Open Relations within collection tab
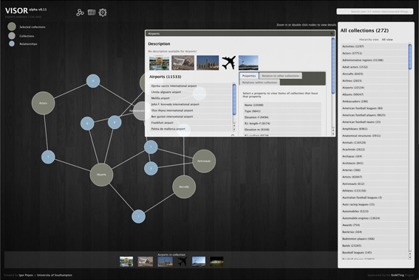Viewport: 419px width, 280px height. click(x=259, y=83)
